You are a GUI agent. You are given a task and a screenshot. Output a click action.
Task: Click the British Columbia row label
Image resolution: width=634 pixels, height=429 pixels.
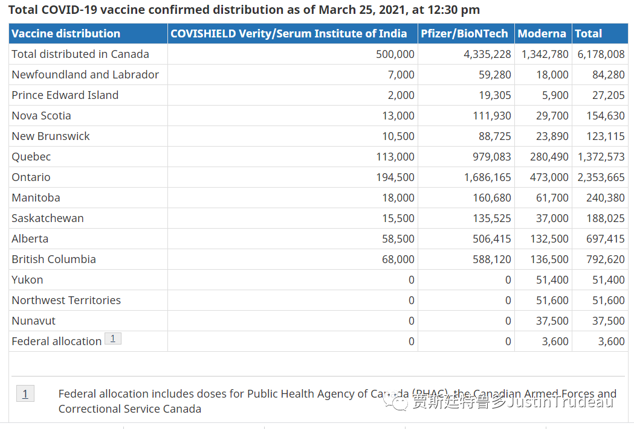coord(54,259)
